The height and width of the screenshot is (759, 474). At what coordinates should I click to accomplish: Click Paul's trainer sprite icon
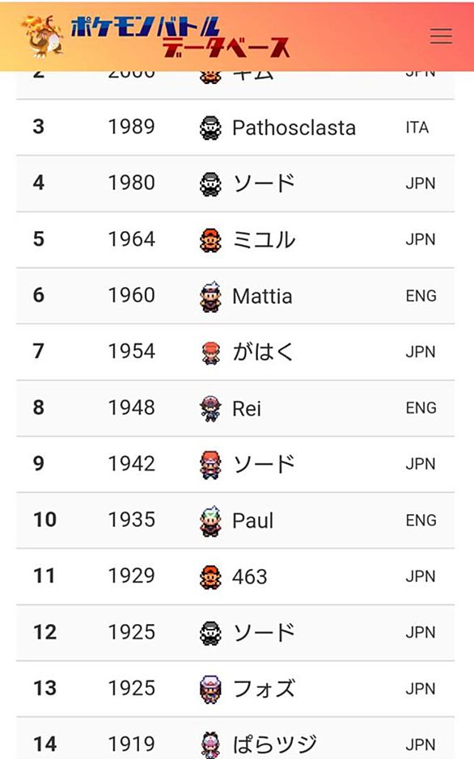(210, 521)
